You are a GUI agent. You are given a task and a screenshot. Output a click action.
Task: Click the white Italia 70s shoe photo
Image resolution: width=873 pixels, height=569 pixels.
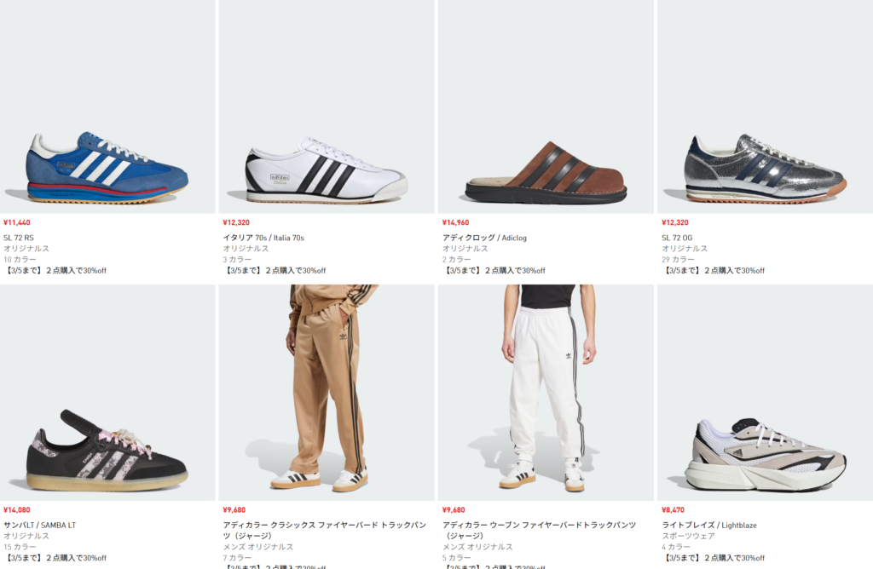point(327,170)
